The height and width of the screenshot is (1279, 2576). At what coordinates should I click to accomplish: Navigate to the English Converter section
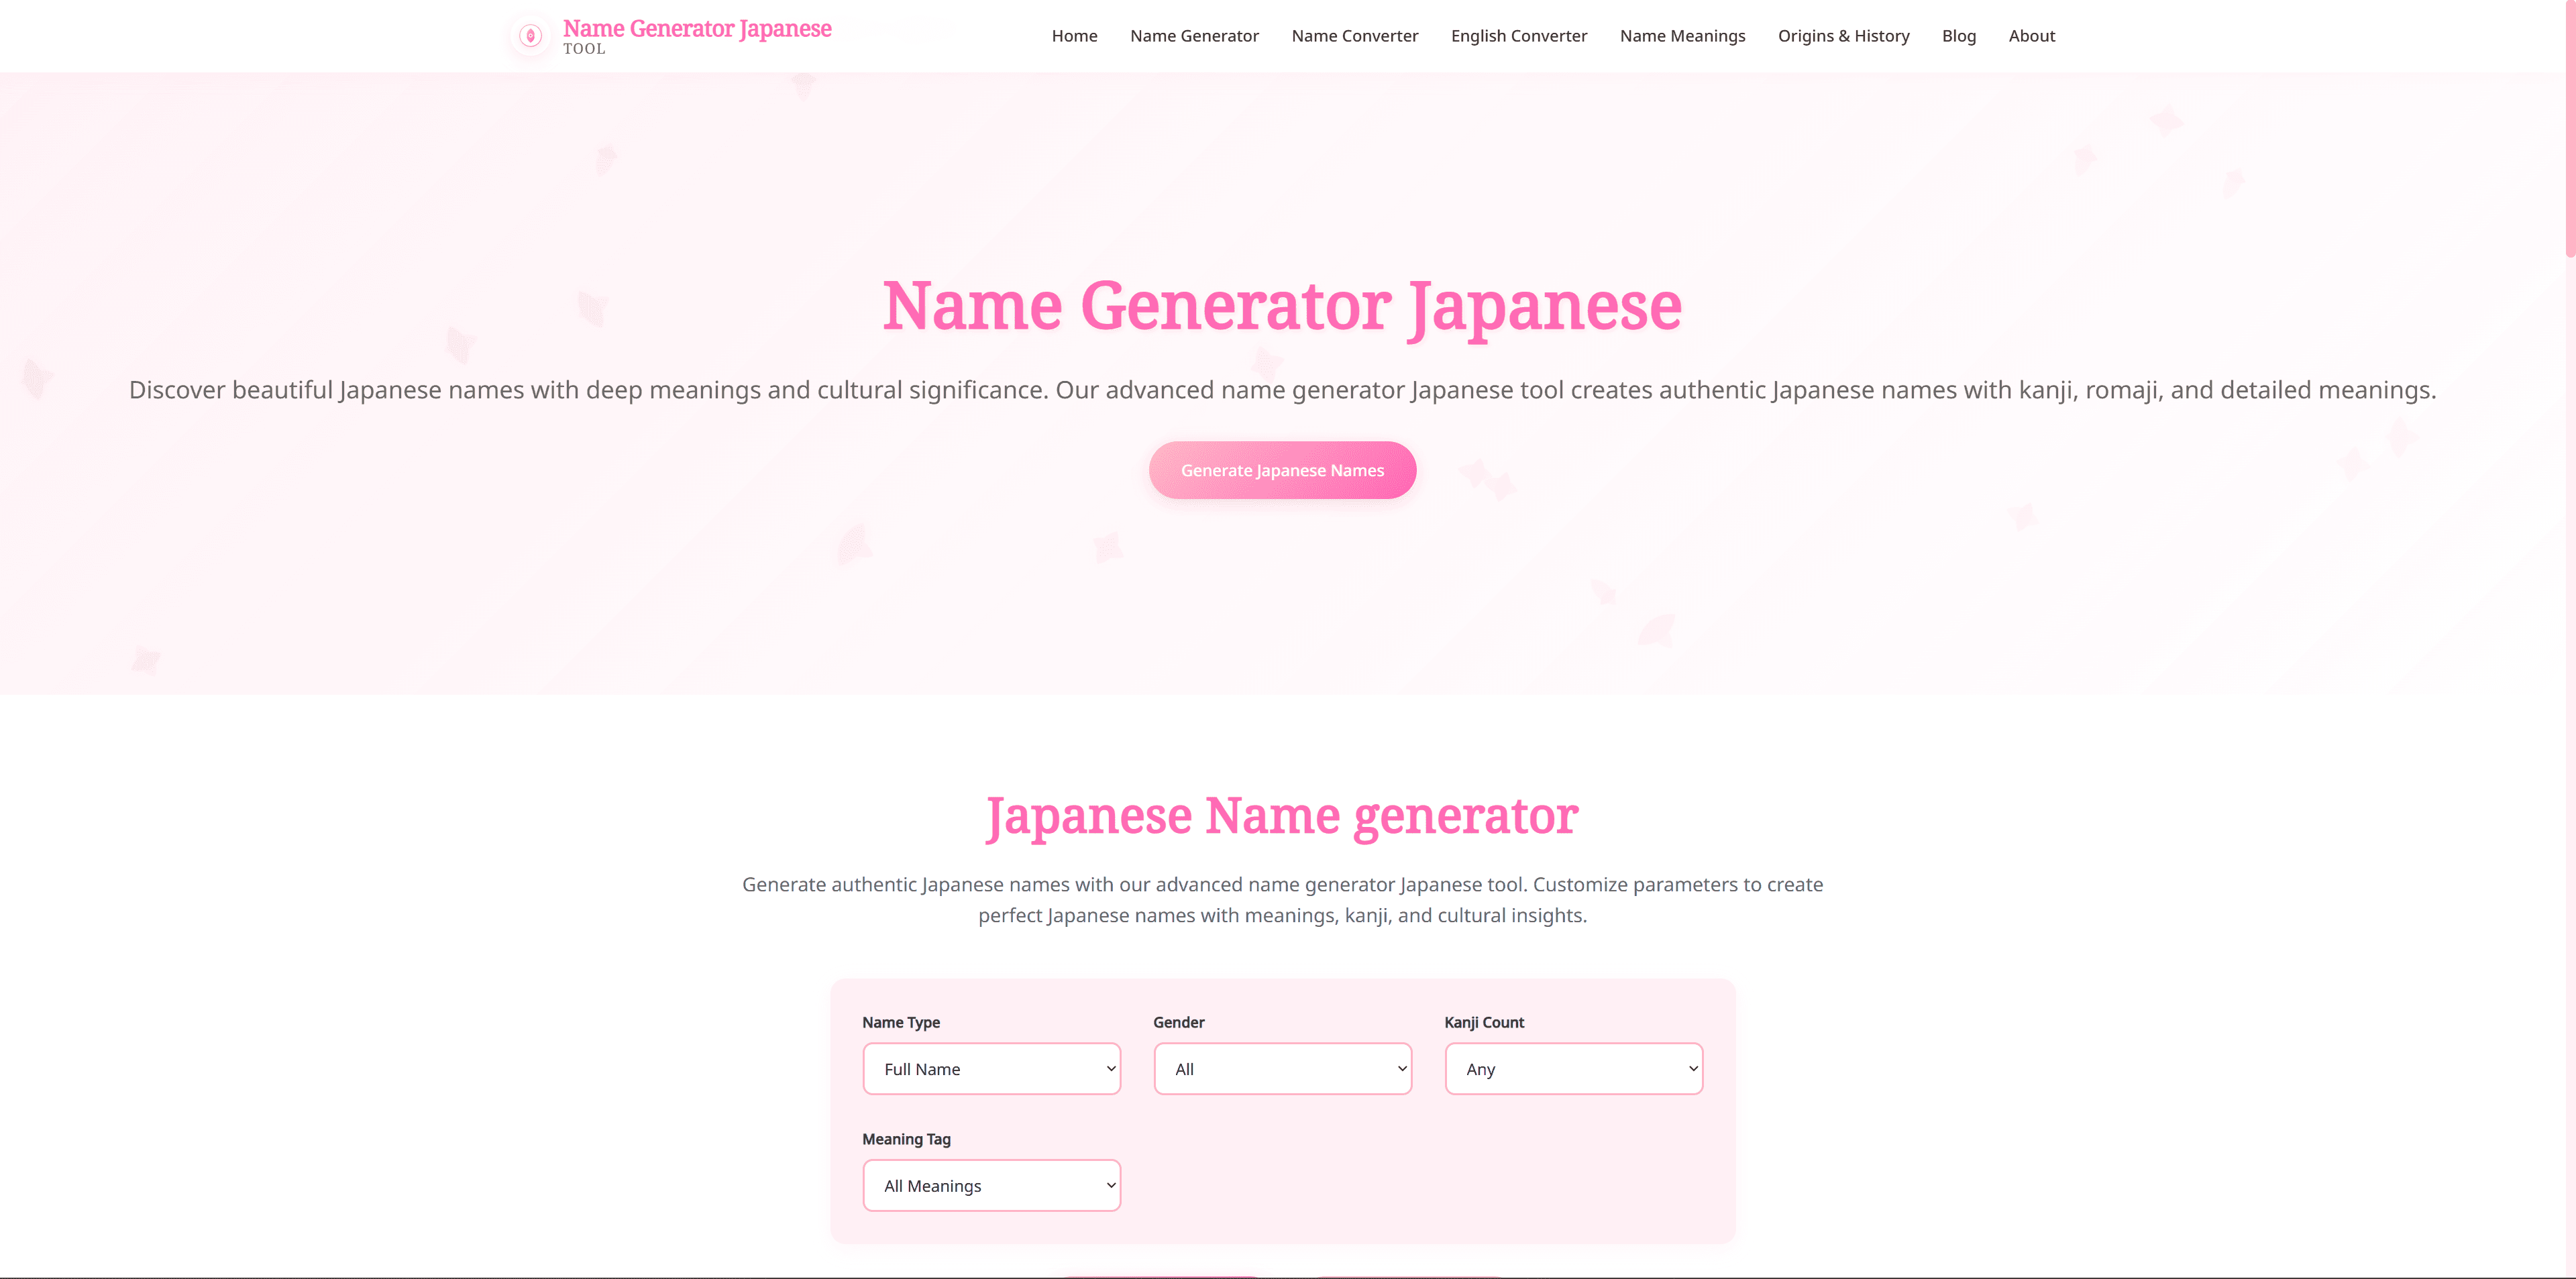click(1518, 36)
